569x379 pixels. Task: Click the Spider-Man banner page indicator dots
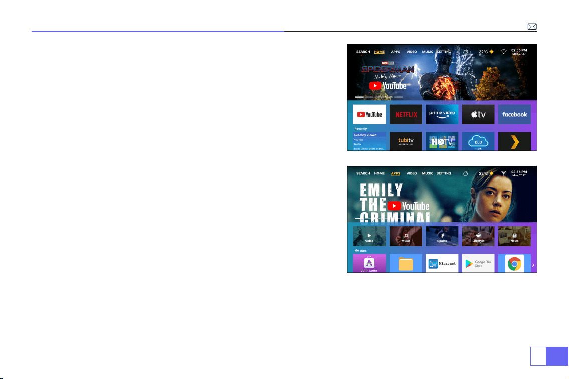tap(379, 97)
